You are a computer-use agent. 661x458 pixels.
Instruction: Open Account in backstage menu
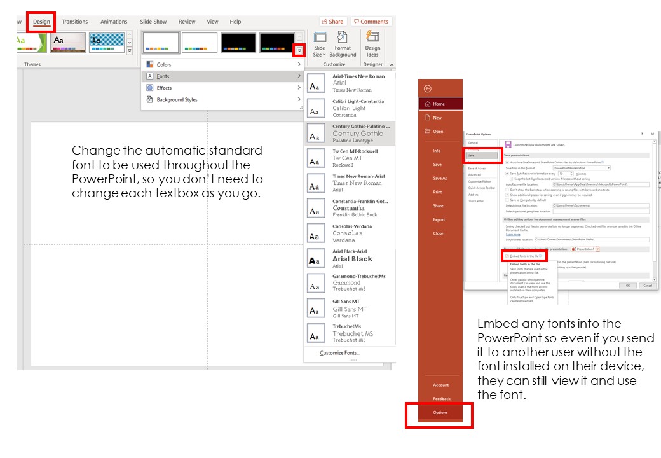coord(440,385)
